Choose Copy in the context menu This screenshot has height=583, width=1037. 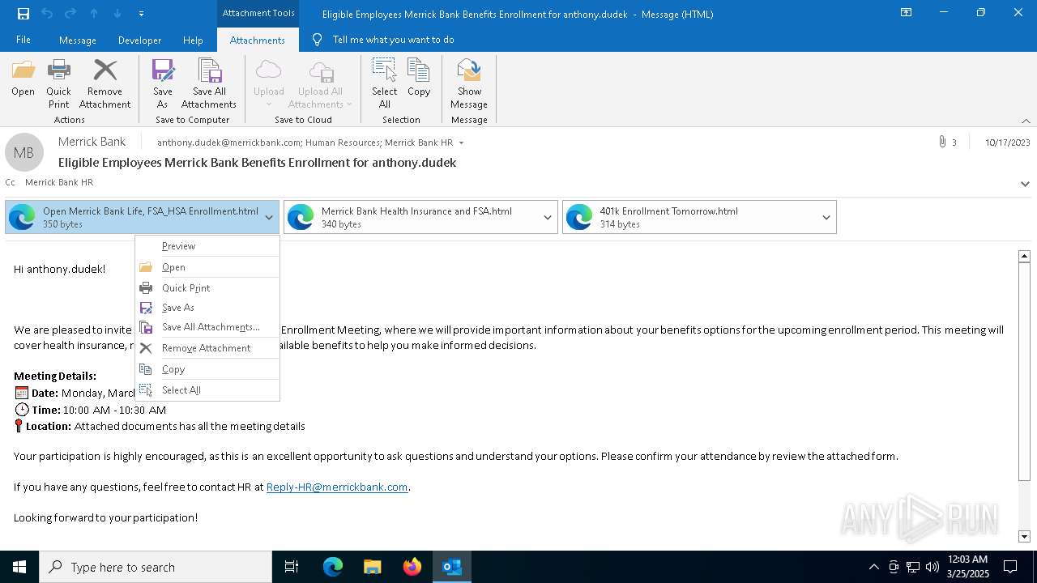pyautogui.click(x=207, y=369)
